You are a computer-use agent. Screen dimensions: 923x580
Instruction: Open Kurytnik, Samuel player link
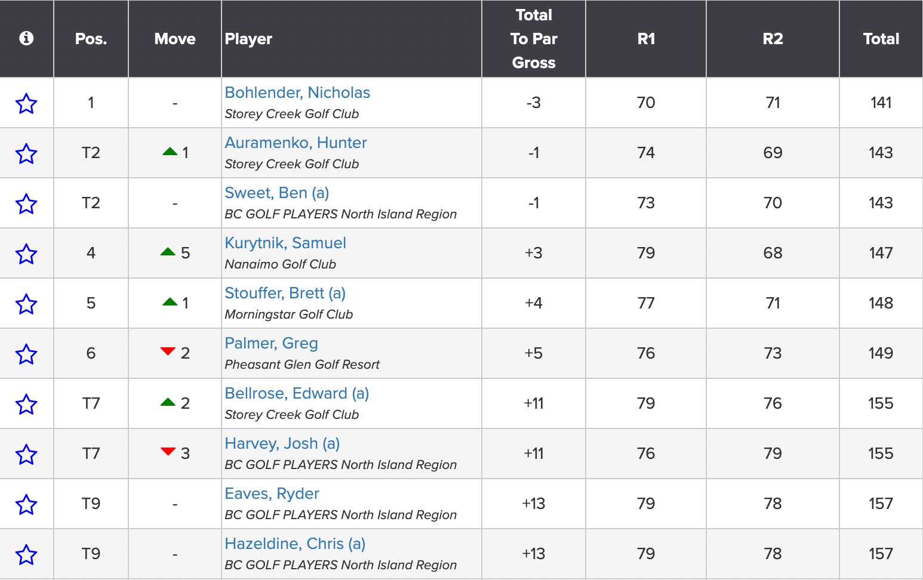tap(285, 243)
